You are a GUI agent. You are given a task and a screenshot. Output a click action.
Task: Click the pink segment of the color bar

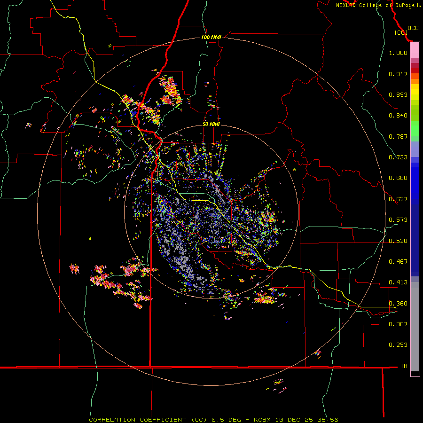tap(415, 50)
